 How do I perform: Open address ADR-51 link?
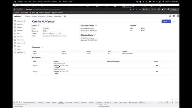[x=35, y=66]
